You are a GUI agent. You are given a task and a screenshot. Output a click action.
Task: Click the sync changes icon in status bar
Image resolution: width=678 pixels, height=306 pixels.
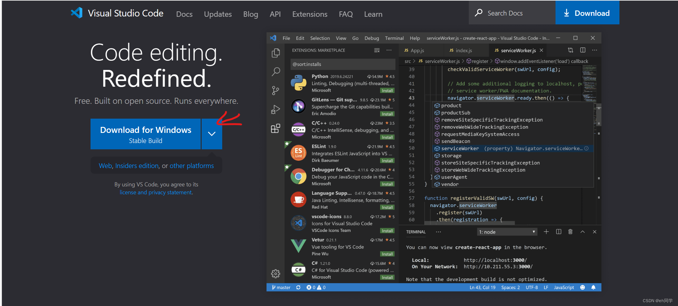tap(298, 287)
